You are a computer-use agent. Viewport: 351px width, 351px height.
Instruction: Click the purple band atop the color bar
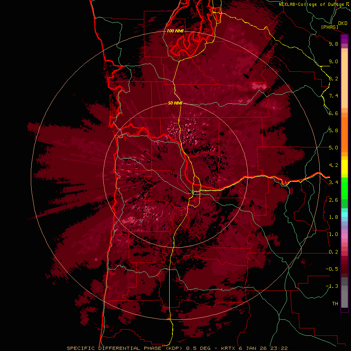[x=344, y=39]
